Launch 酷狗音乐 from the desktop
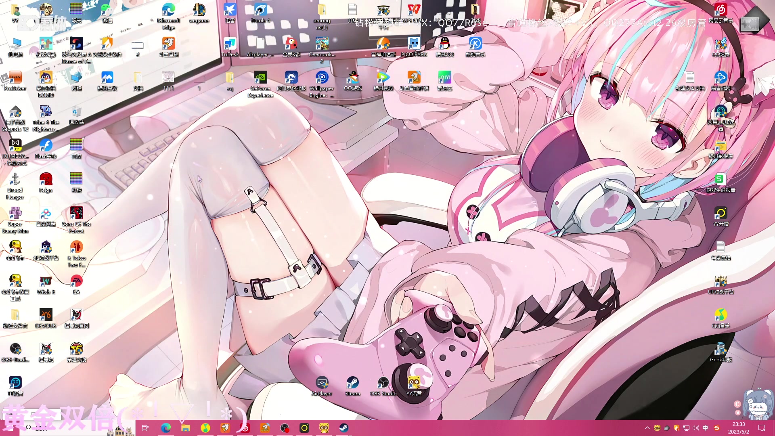Image resolution: width=775 pixels, height=436 pixels. (475, 47)
